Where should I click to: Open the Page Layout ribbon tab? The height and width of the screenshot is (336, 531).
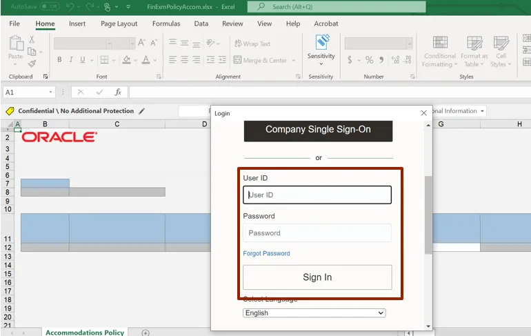tap(119, 23)
